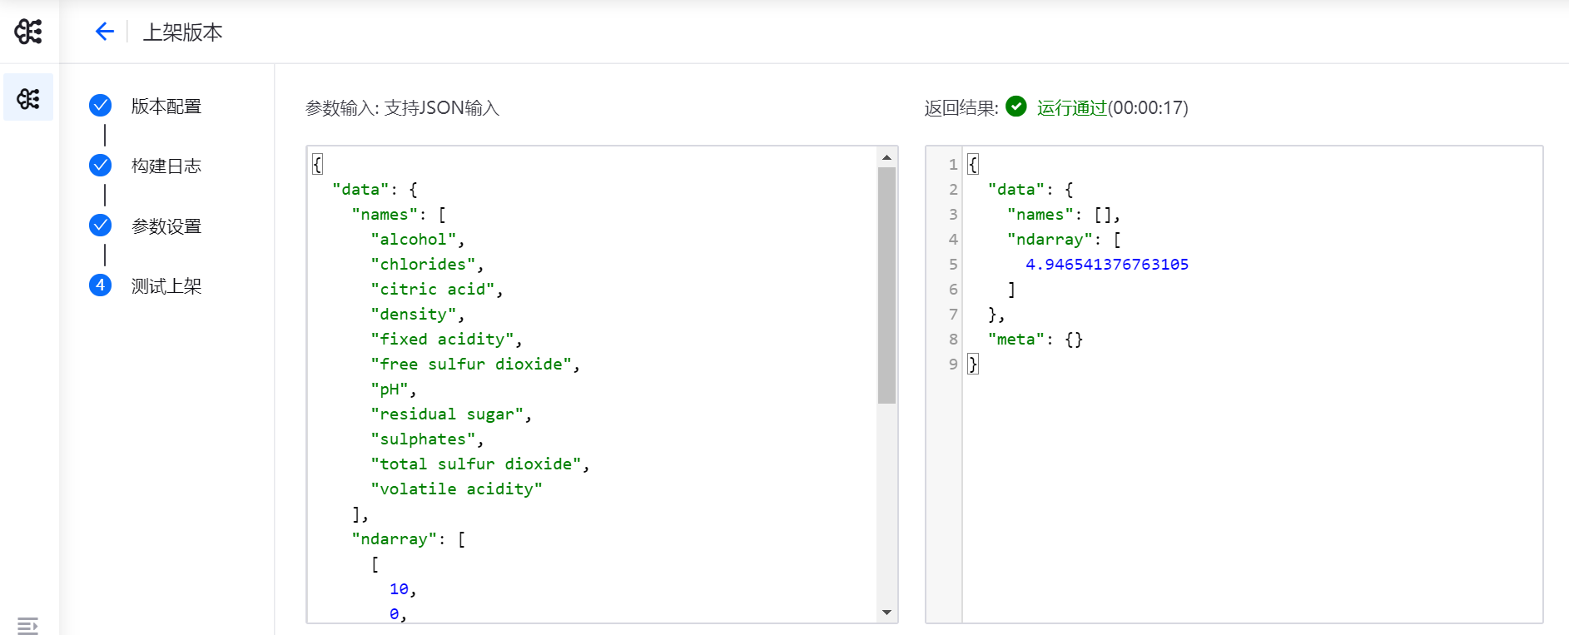Image resolution: width=1569 pixels, height=635 pixels.
Task: Click the 返回结果 label
Action: [x=961, y=108]
